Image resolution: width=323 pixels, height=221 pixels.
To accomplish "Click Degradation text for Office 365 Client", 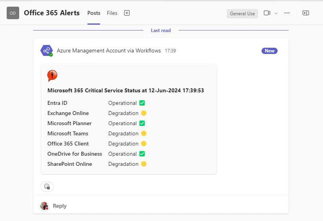I will [x=123, y=144].
